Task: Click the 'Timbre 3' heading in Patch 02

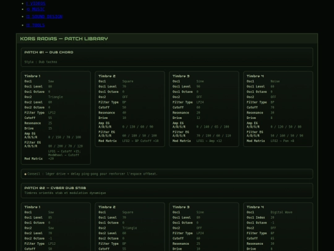Action: (x=181, y=207)
